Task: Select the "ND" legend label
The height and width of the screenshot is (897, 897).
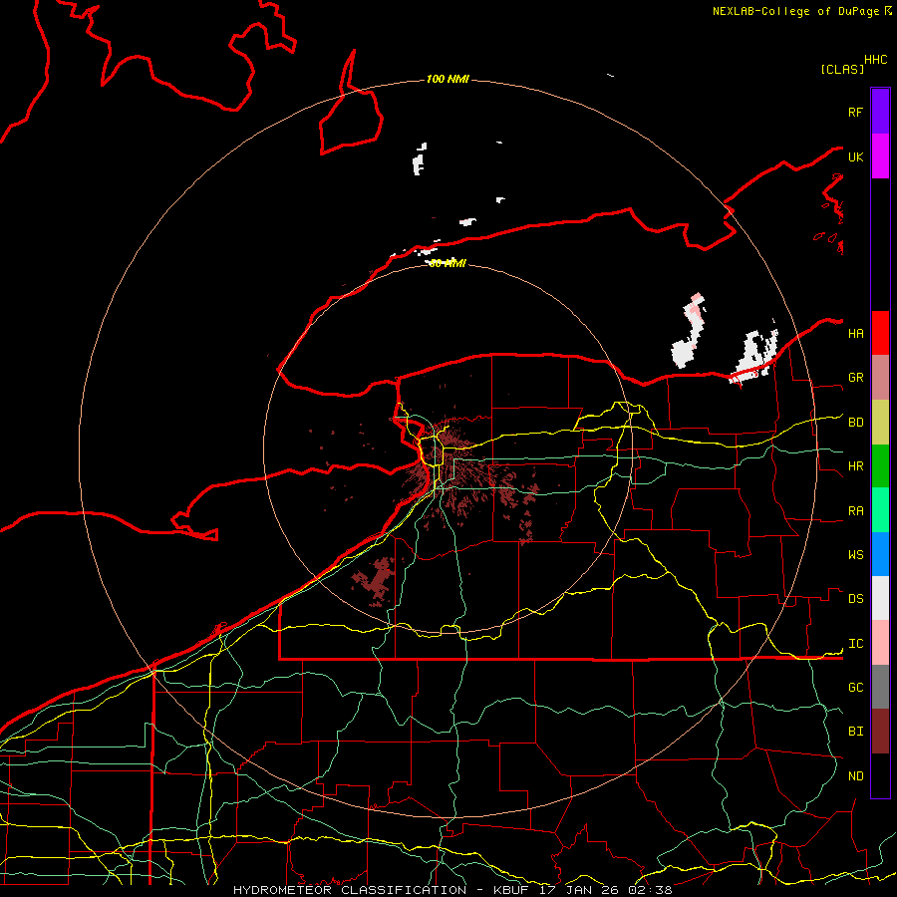Action: (x=855, y=776)
